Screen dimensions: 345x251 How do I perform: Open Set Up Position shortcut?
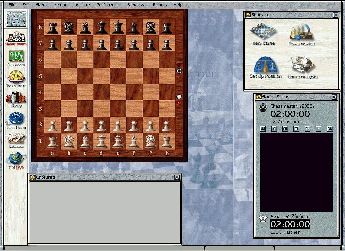click(265, 67)
